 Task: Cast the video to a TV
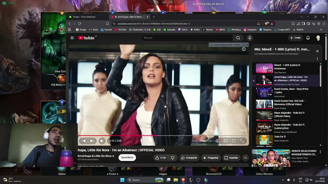pyautogui.click(x=234, y=141)
